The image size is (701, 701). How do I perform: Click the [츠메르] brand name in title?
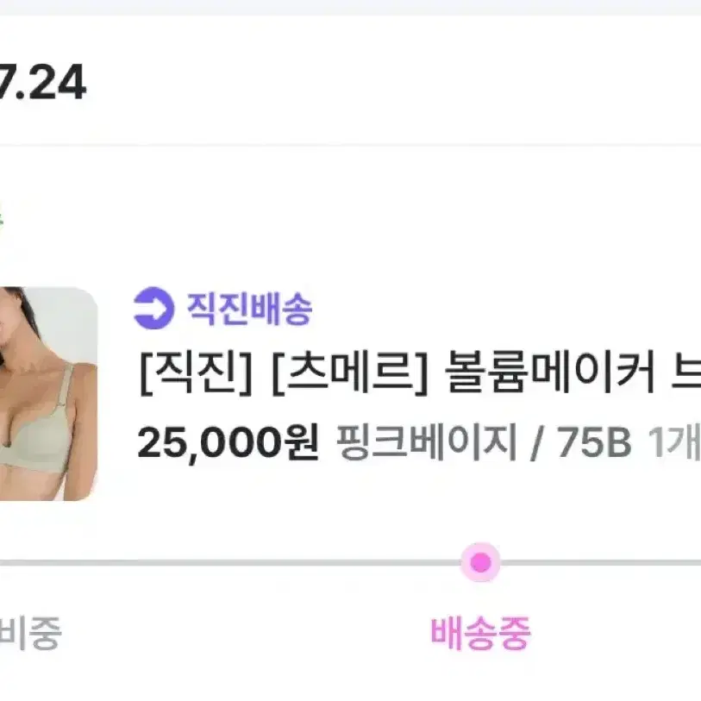point(350,372)
